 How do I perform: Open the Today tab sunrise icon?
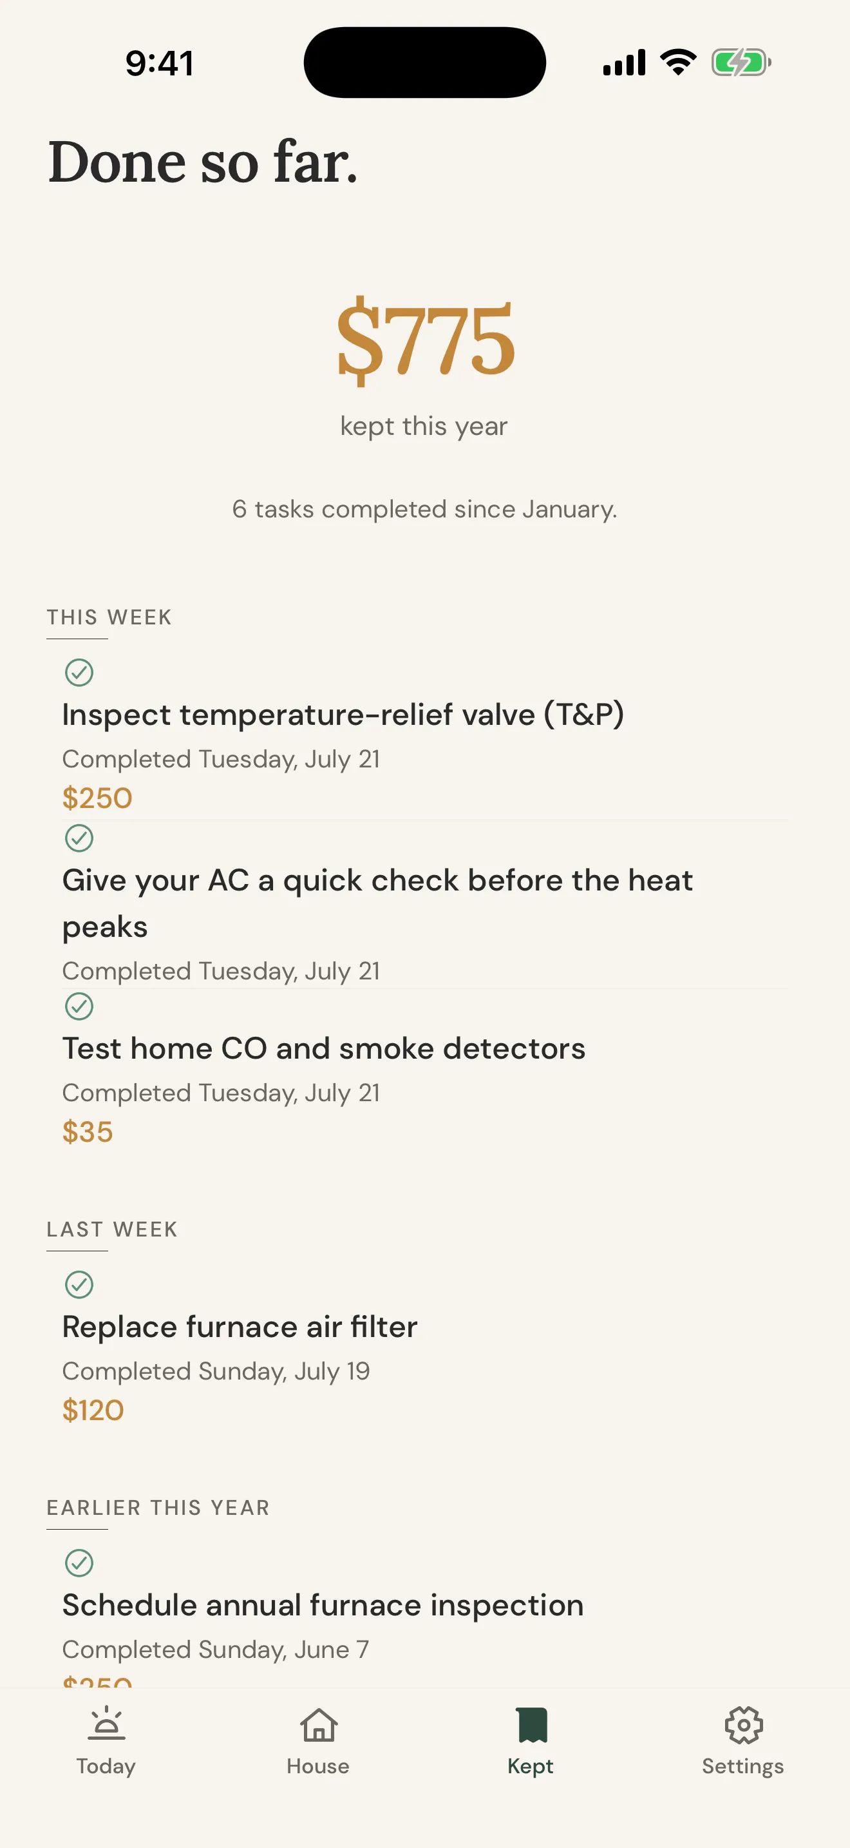click(106, 1725)
